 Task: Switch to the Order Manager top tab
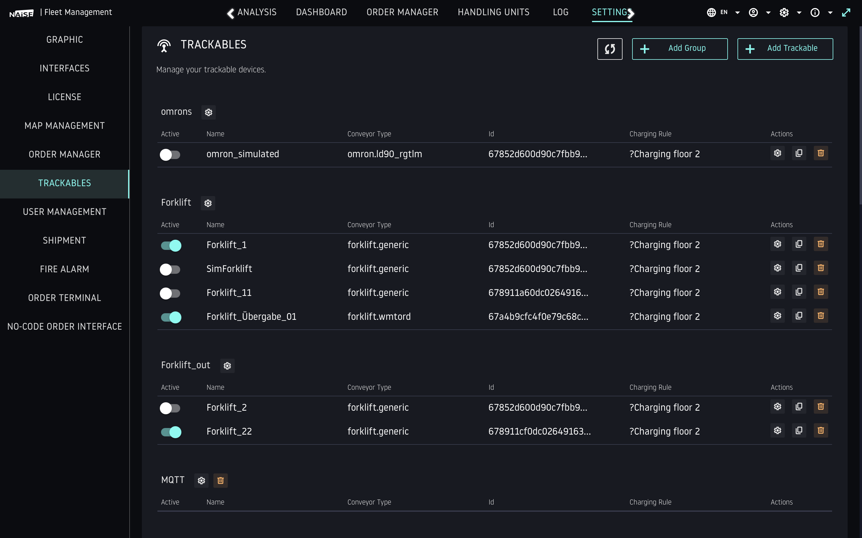coord(402,13)
